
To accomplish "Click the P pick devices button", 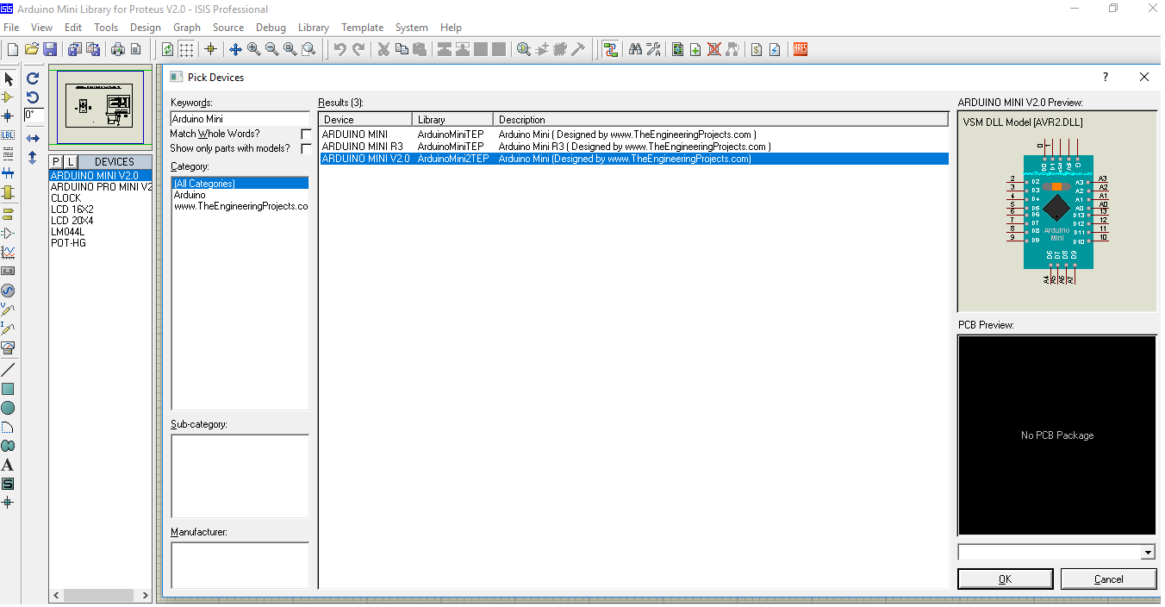I will pos(56,162).
